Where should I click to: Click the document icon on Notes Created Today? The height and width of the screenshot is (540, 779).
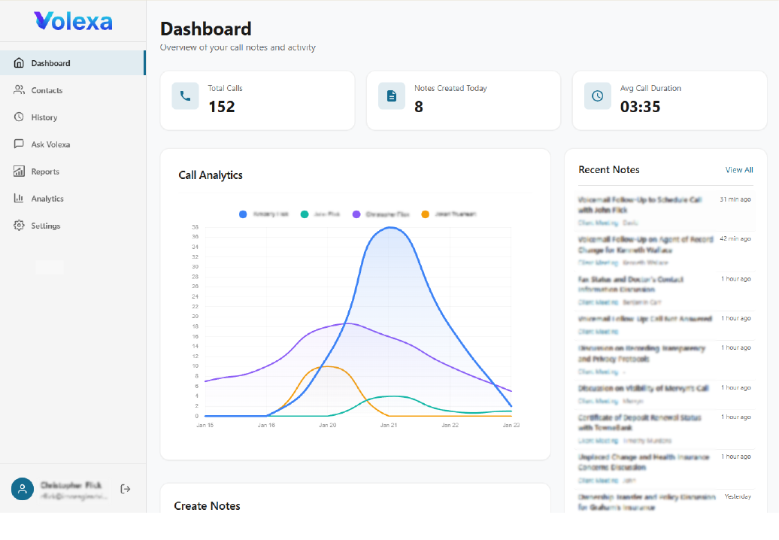click(x=391, y=96)
